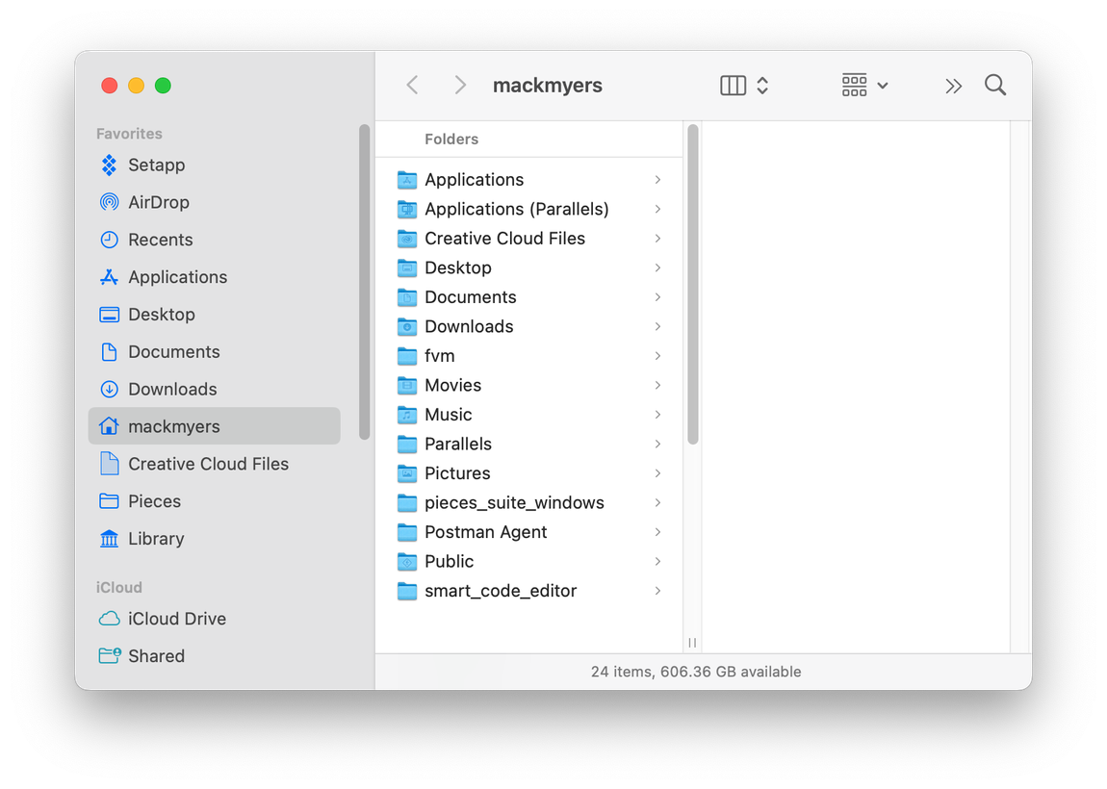Click the back navigation arrow
Image resolution: width=1107 pixels, height=789 pixels.
(x=412, y=86)
